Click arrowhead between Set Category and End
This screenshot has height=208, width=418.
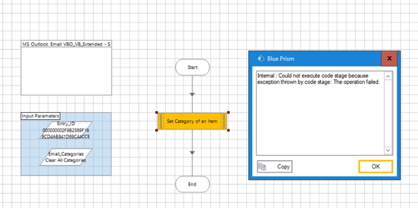tap(192, 153)
